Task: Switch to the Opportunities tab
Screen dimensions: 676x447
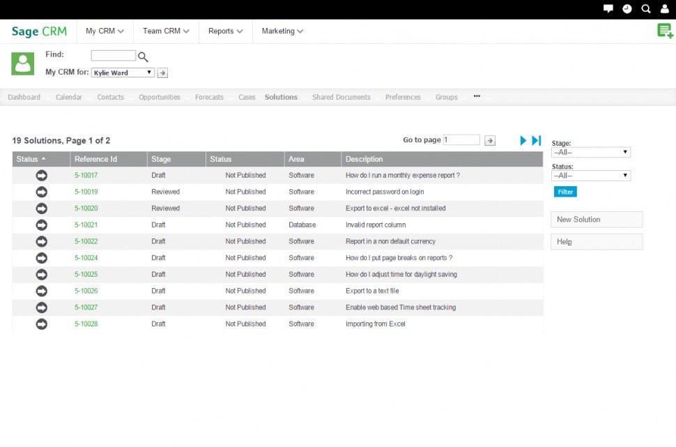Action: [x=160, y=97]
